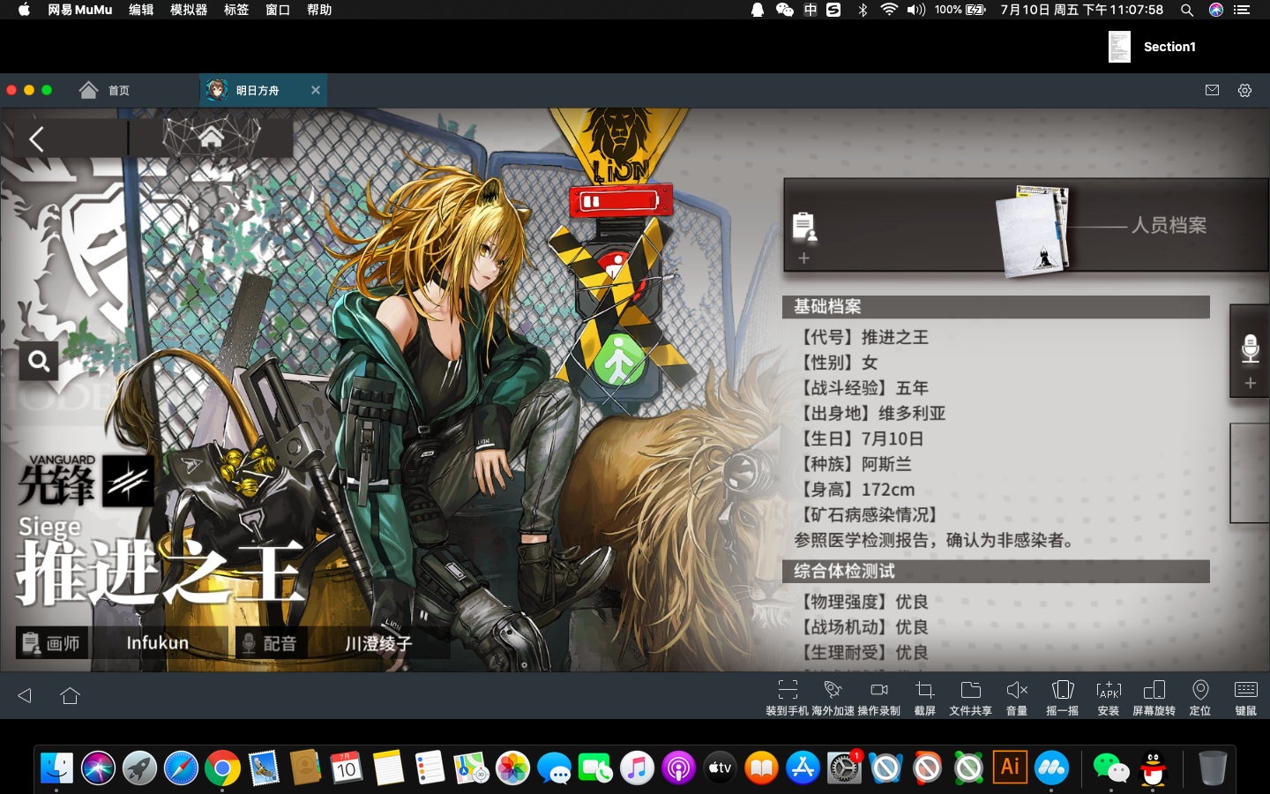Go back with the game's back arrow
The height and width of the screenshot is (794, 1270).
tap(36, 139)
